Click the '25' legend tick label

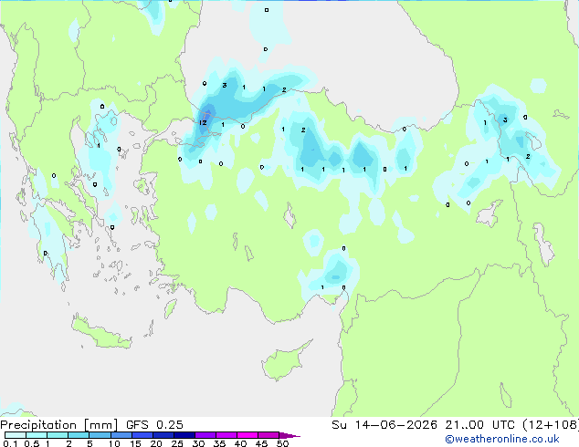177,443
